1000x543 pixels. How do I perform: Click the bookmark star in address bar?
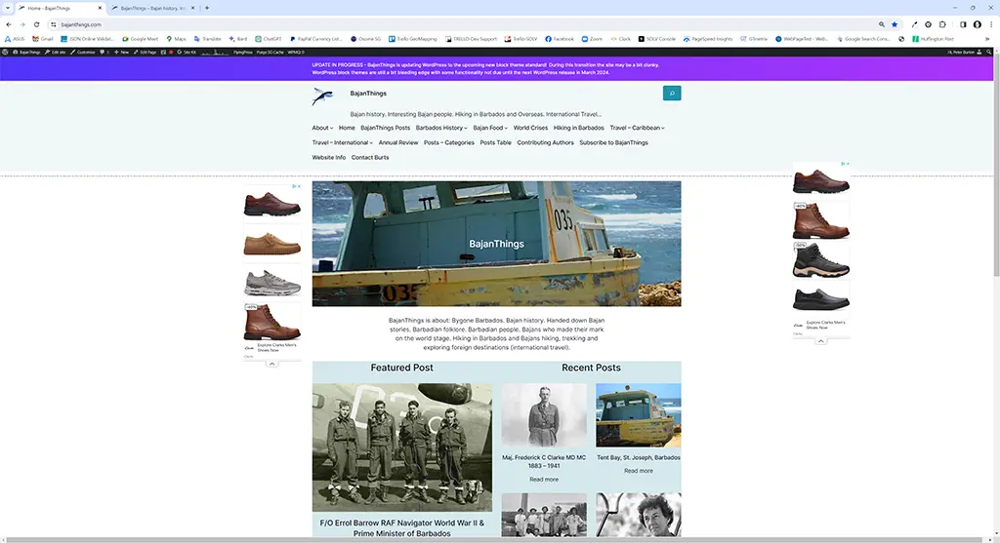pos(895,24)
